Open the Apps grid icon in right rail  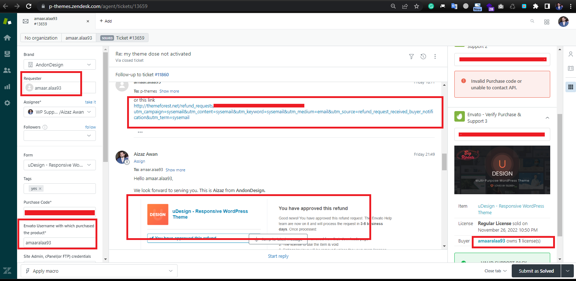[x=571, y=87]
